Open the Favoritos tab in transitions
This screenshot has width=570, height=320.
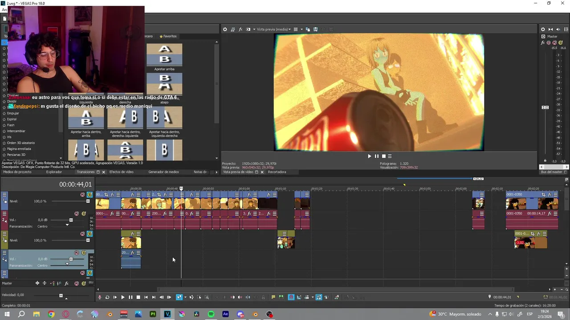click(x=168, y=36)
